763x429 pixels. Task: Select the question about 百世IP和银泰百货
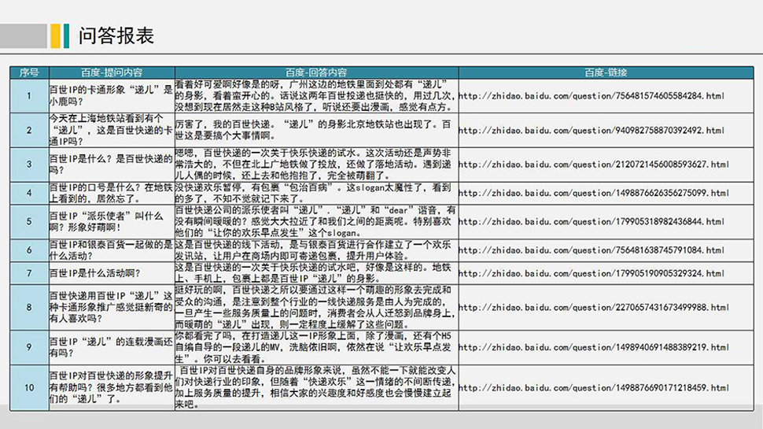111,250
